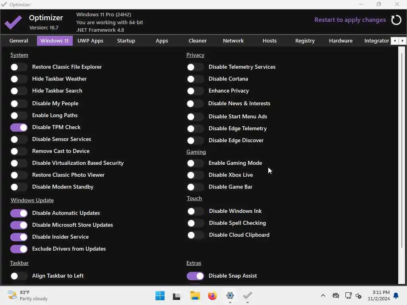Open the weather widget on the taskbar
The image size is (407, 305).
(27, 295)
